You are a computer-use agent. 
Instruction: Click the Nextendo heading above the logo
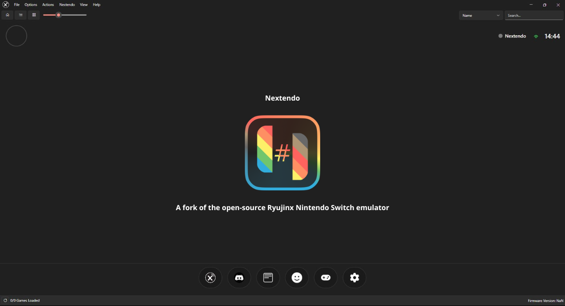[x=282, y=98]
